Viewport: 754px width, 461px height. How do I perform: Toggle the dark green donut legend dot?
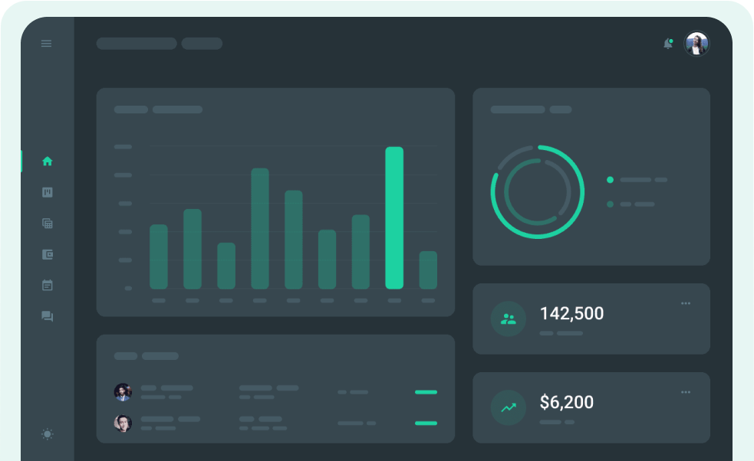tap(610, 204)
